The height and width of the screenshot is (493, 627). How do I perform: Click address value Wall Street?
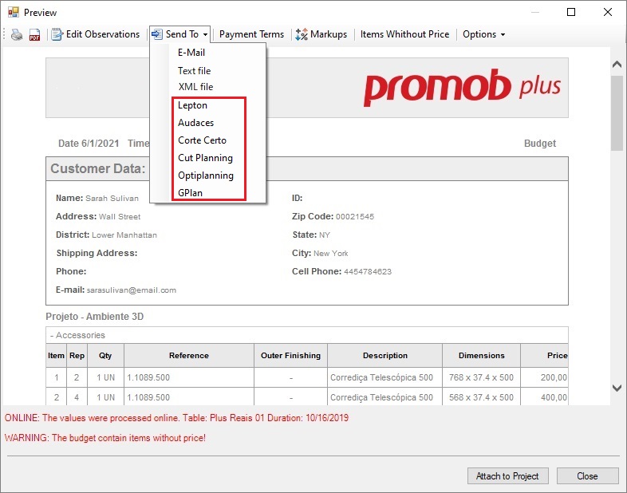tap(120, 217)
